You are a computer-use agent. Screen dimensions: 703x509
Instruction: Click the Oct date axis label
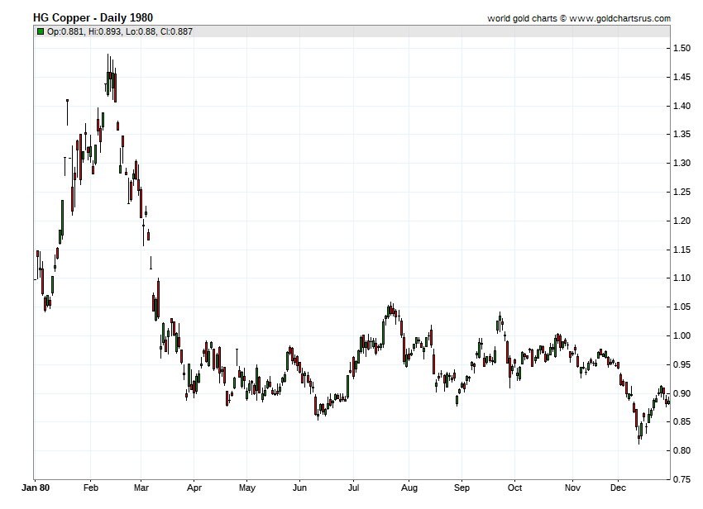tap(514, 488)
